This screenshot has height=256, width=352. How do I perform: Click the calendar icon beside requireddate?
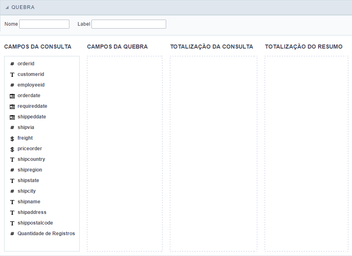point(12,106)
